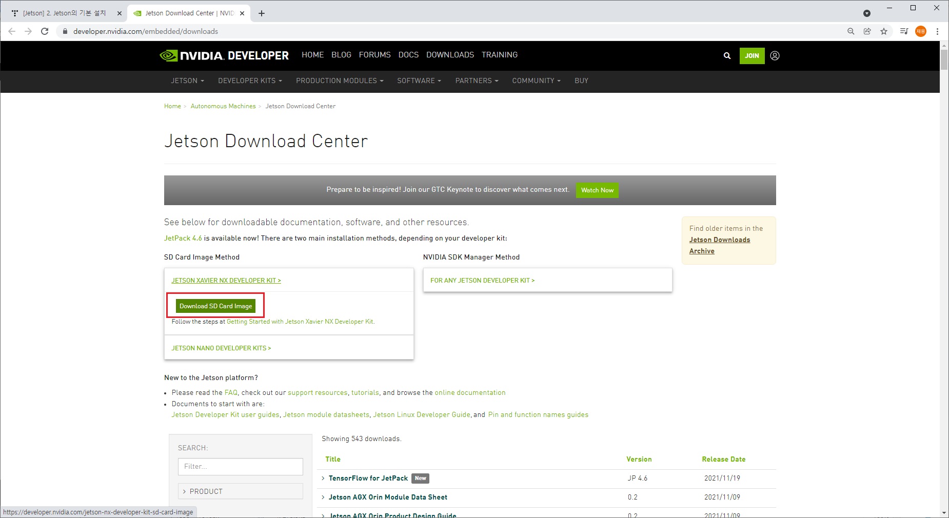Click the browser forward arrow

[x=28, y=31]
